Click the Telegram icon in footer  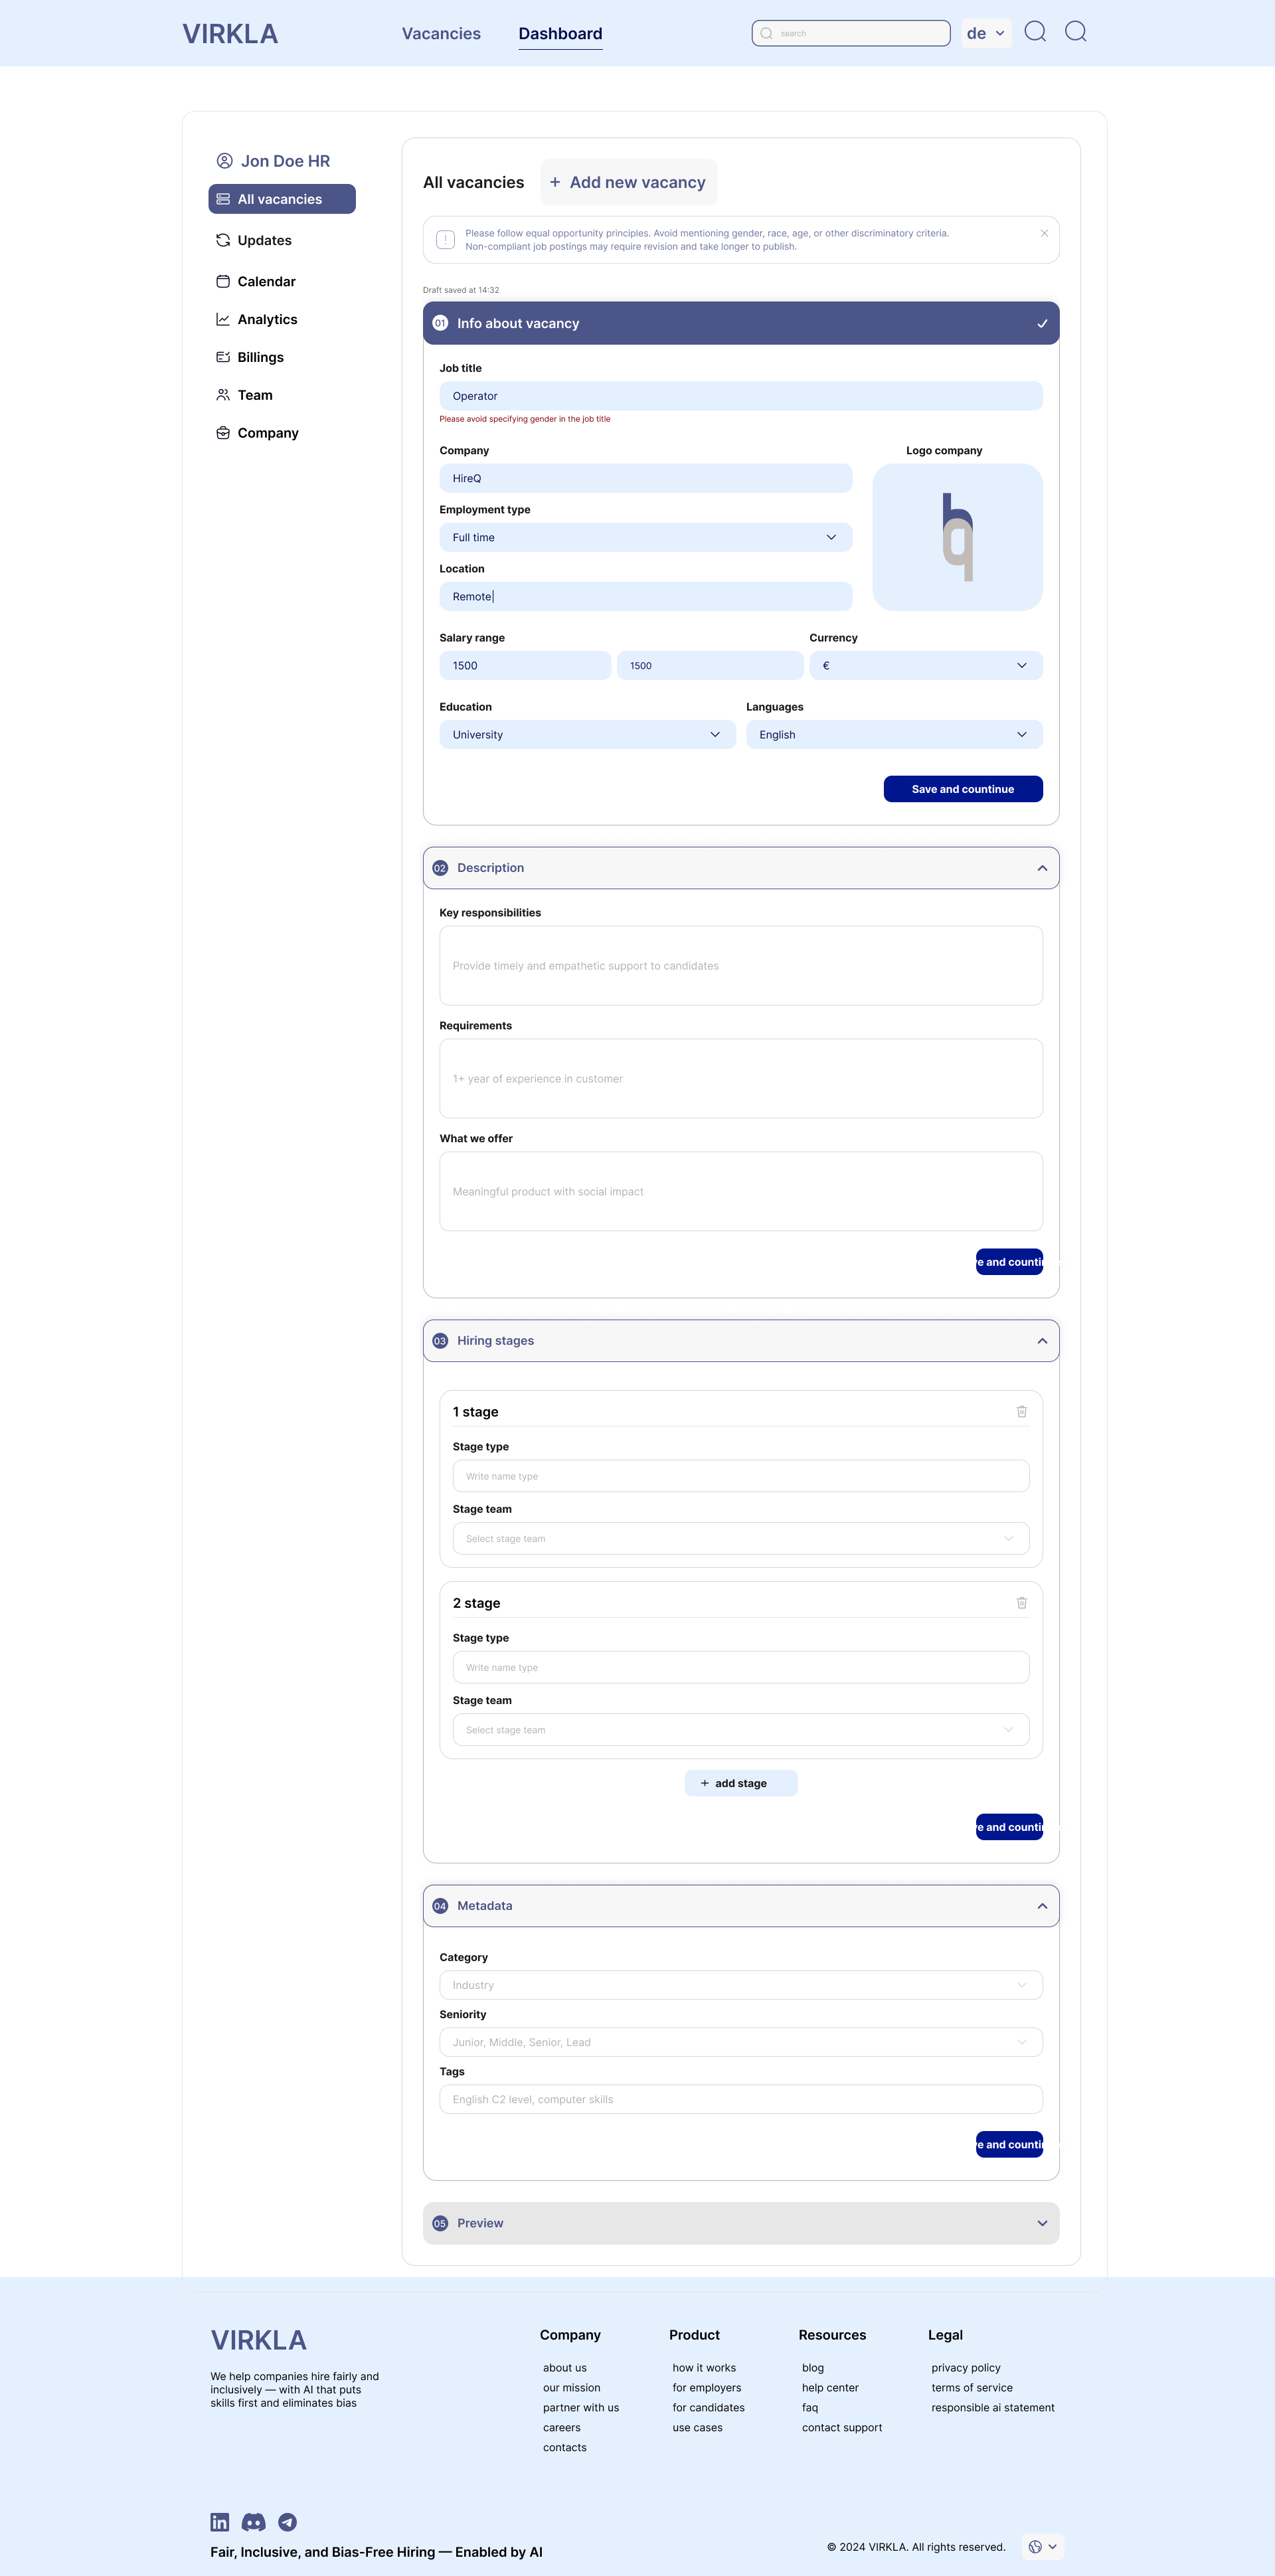pyautogui.click(x=287, y=2522)
